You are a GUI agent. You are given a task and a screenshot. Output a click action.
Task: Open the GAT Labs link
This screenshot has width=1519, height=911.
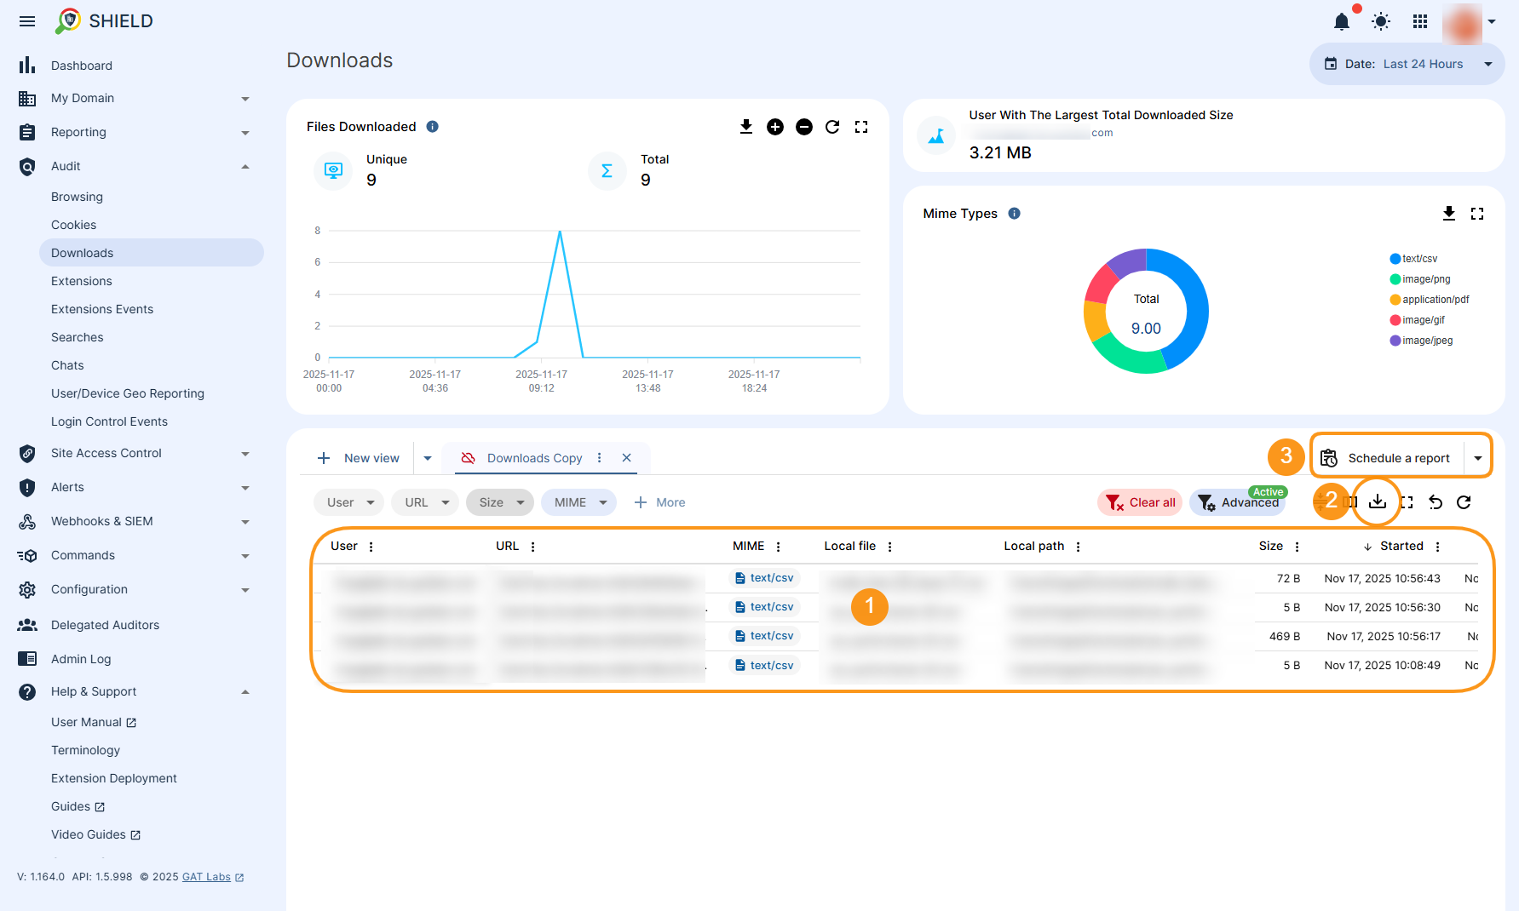pyautogui.click(x=207, y=877)
